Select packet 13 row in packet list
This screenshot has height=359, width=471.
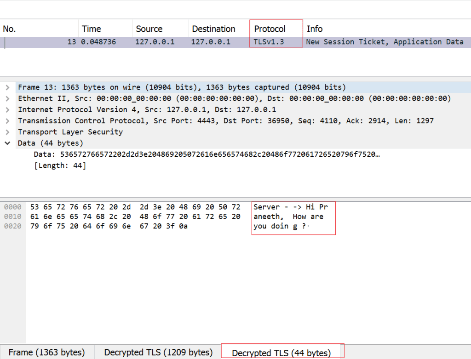coord(230,42)
